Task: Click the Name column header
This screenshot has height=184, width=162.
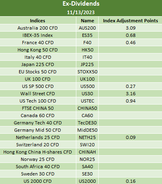Action: [x=87, y=21]
